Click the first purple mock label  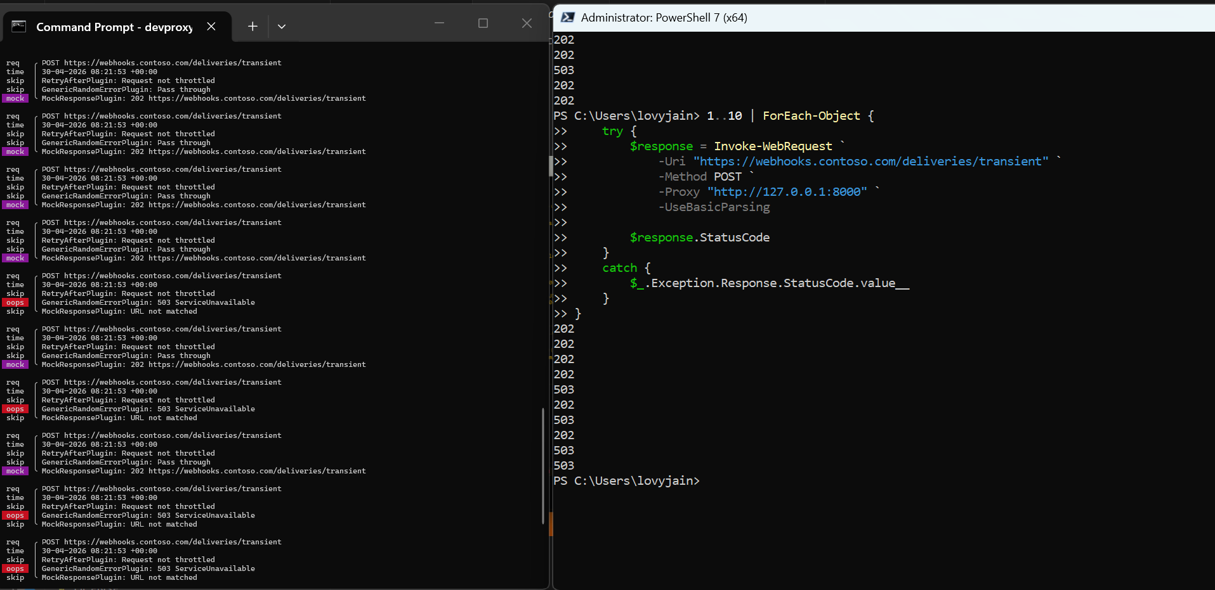(x=15, y=99)
